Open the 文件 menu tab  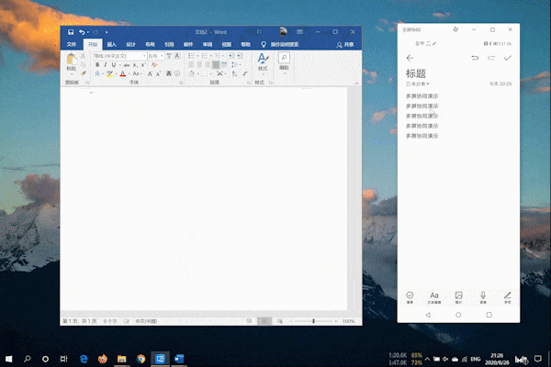pyautogui.click(x=71, y=44)
